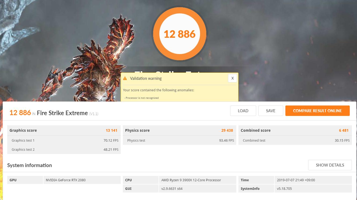Select the Graphics score value 13 141
Screen dimensions: 357x200
(112, 130)
